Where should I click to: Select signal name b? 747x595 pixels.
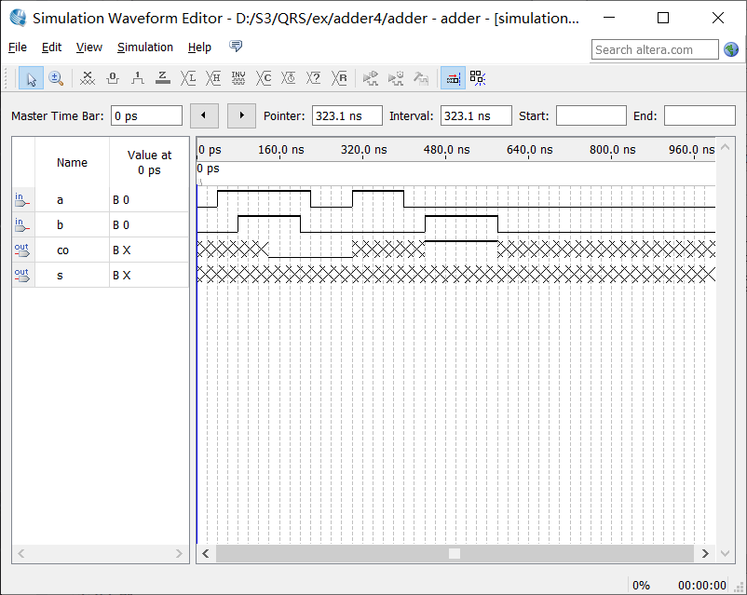pyautogui.click(x=60, y=224)
